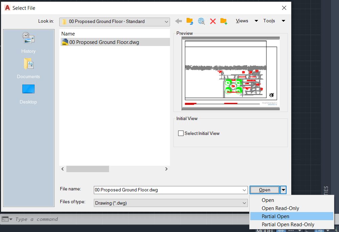Open Desktop in places sidebar

(x=28, y=94)
